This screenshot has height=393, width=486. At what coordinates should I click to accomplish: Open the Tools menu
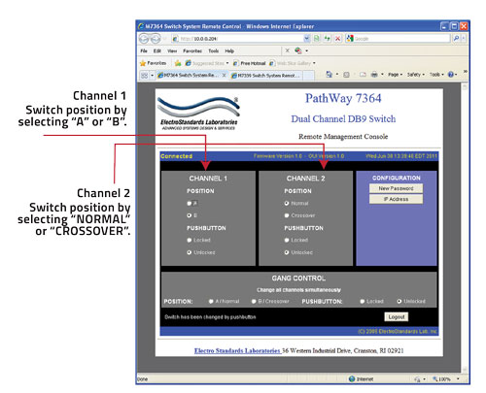point(214,50)
